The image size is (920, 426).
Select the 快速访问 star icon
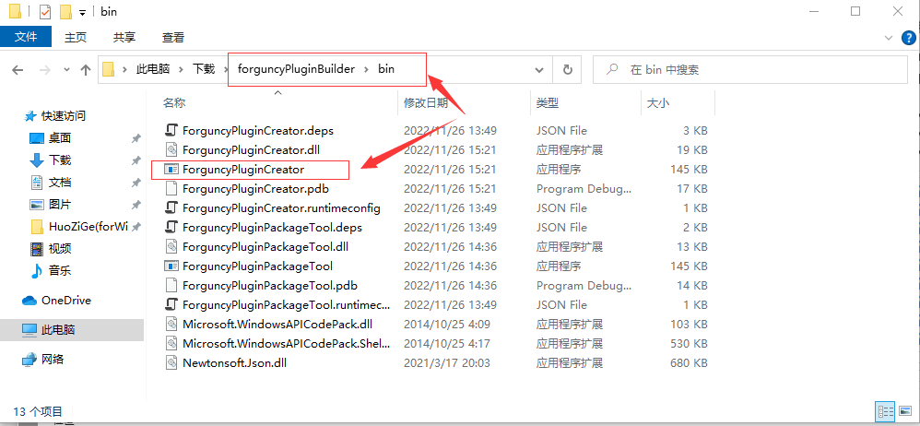tap(30, 116)
